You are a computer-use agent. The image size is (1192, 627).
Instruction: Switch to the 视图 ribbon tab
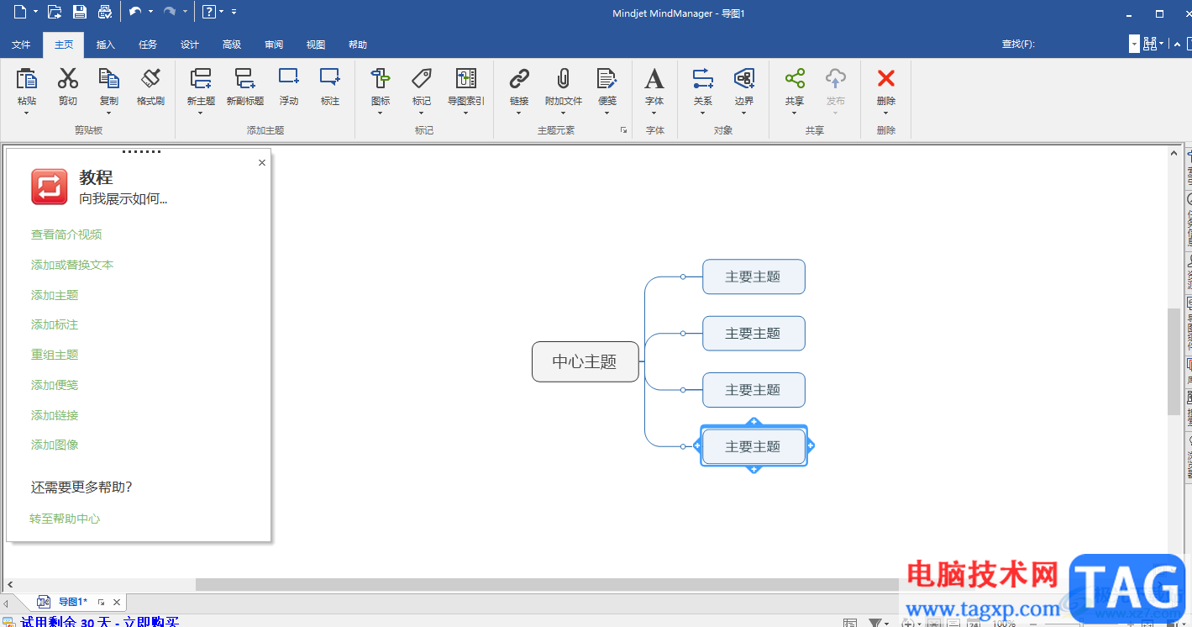tap(316, 45)
